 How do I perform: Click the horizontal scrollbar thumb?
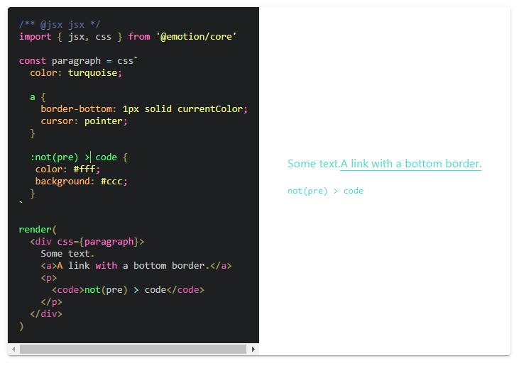click(133, 349)
